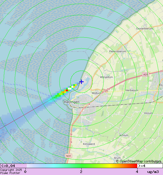Click the blue cross source marker
Image resolution: width=163 pixels, height=175 pixels.
pyautogui.click(x=82, y=82)
